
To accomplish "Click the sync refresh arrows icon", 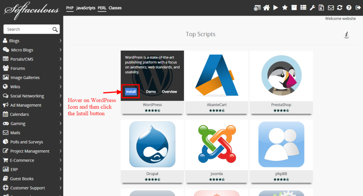I will point(340,8).
